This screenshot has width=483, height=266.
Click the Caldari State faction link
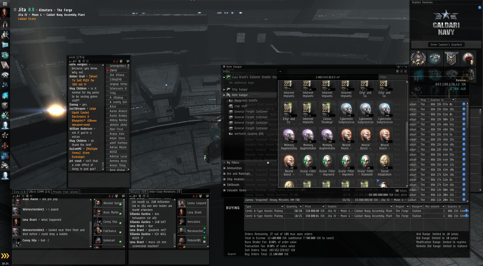click(27, 19)
